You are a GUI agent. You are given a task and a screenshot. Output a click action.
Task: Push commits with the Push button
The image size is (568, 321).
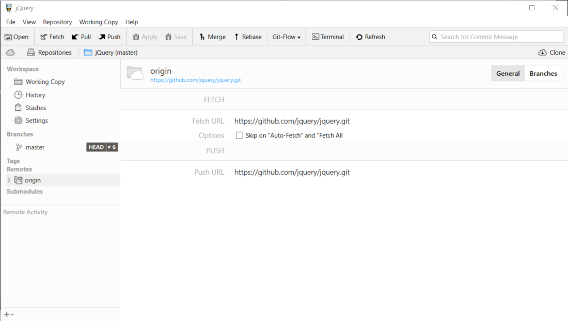click(109, 37)
